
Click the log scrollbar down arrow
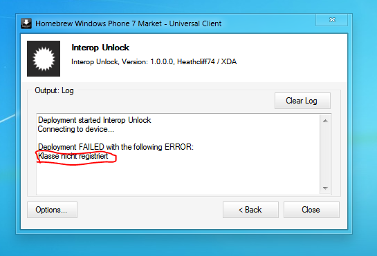(x=325, y=188)
